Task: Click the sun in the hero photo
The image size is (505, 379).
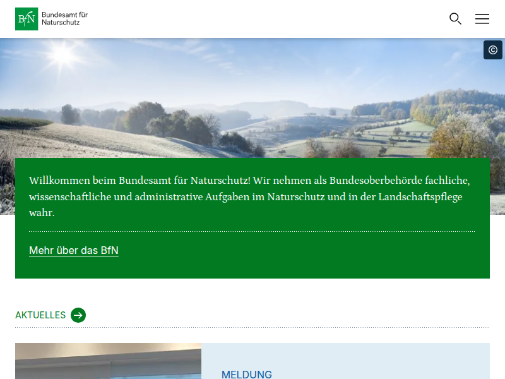Action: [x=63, y=56]
